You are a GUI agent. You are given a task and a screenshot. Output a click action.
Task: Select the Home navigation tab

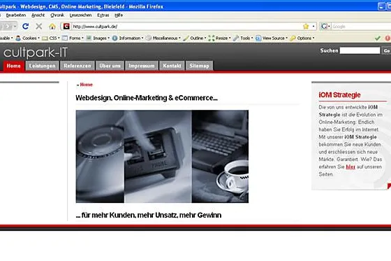[14, 66]
